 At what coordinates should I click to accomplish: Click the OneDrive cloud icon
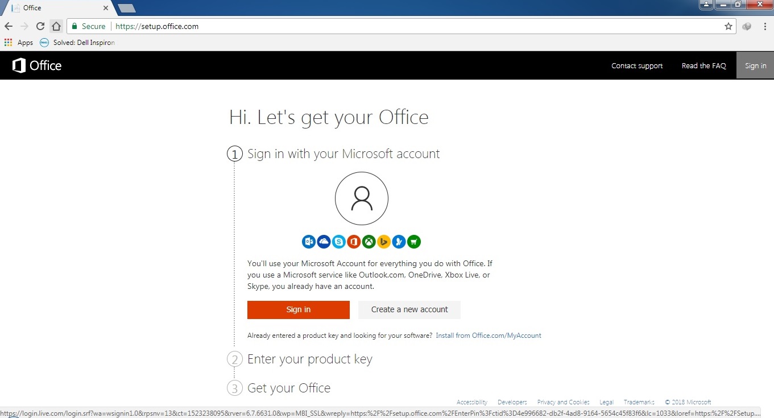pyautogui.click(x=324, y=242)
